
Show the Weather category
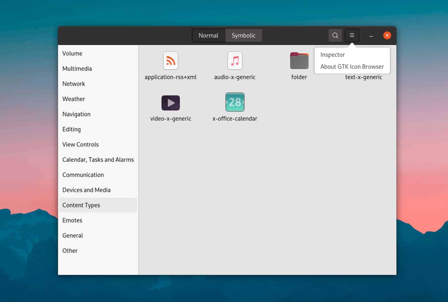pos(98,99)
